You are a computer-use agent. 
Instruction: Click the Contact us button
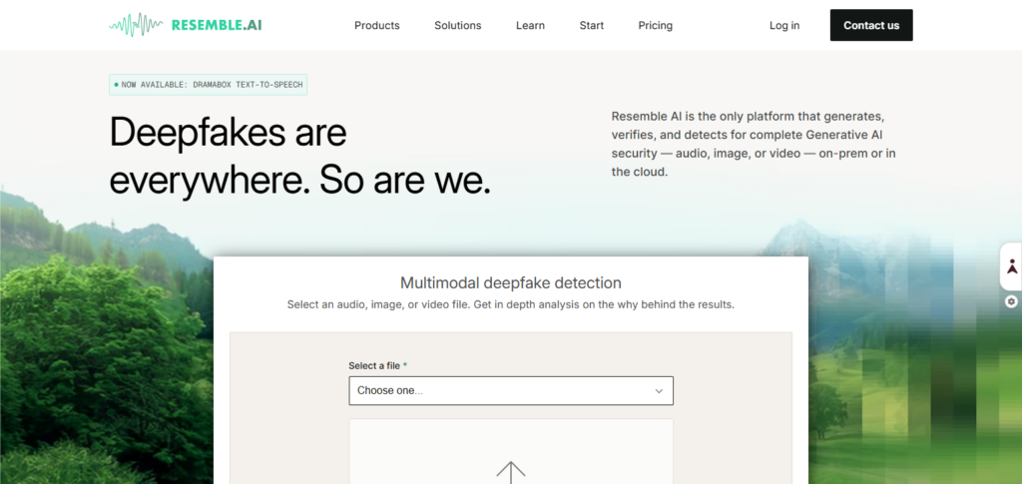[870, 25]
